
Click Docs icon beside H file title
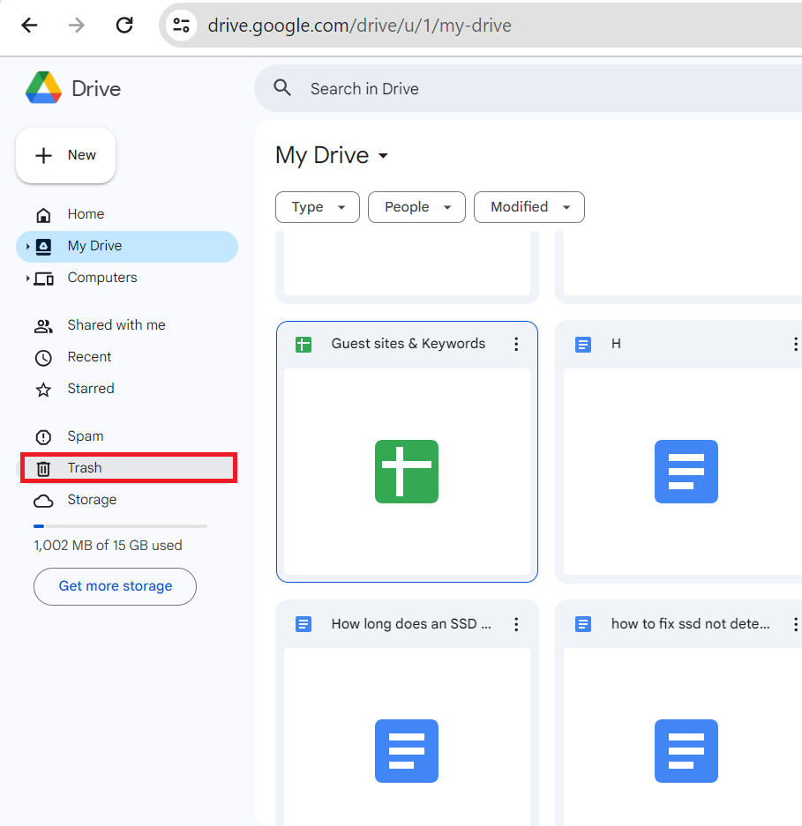click(582, 345)
